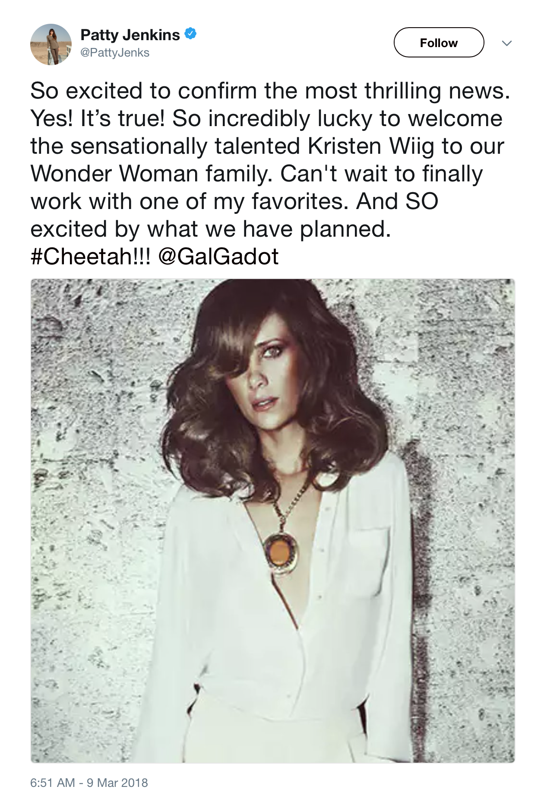The height and width of the screenshot is (799, 544).
Task: Expand the tweet options chevron
Action: coord(507,43)
